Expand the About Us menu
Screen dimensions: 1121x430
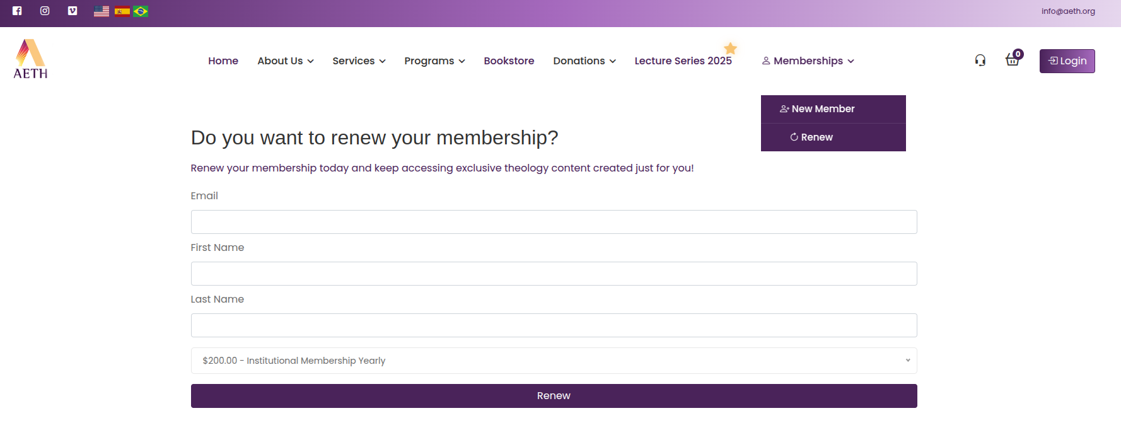click(286, 61)
